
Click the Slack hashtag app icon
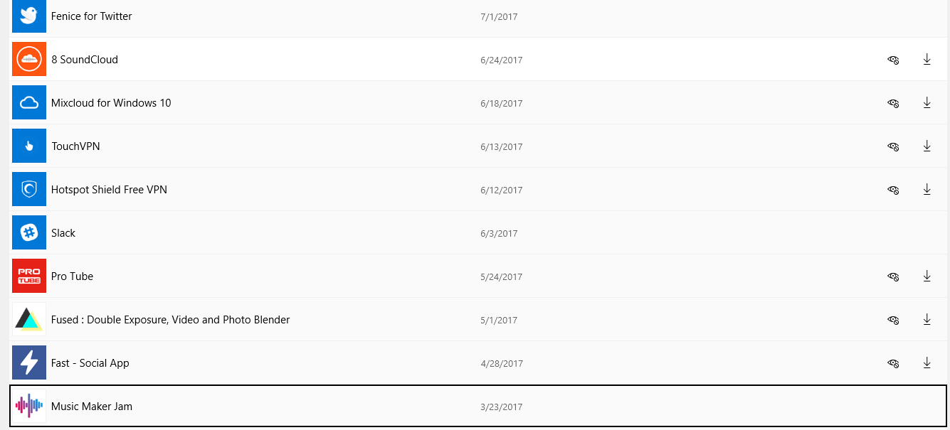pos(29,232)
